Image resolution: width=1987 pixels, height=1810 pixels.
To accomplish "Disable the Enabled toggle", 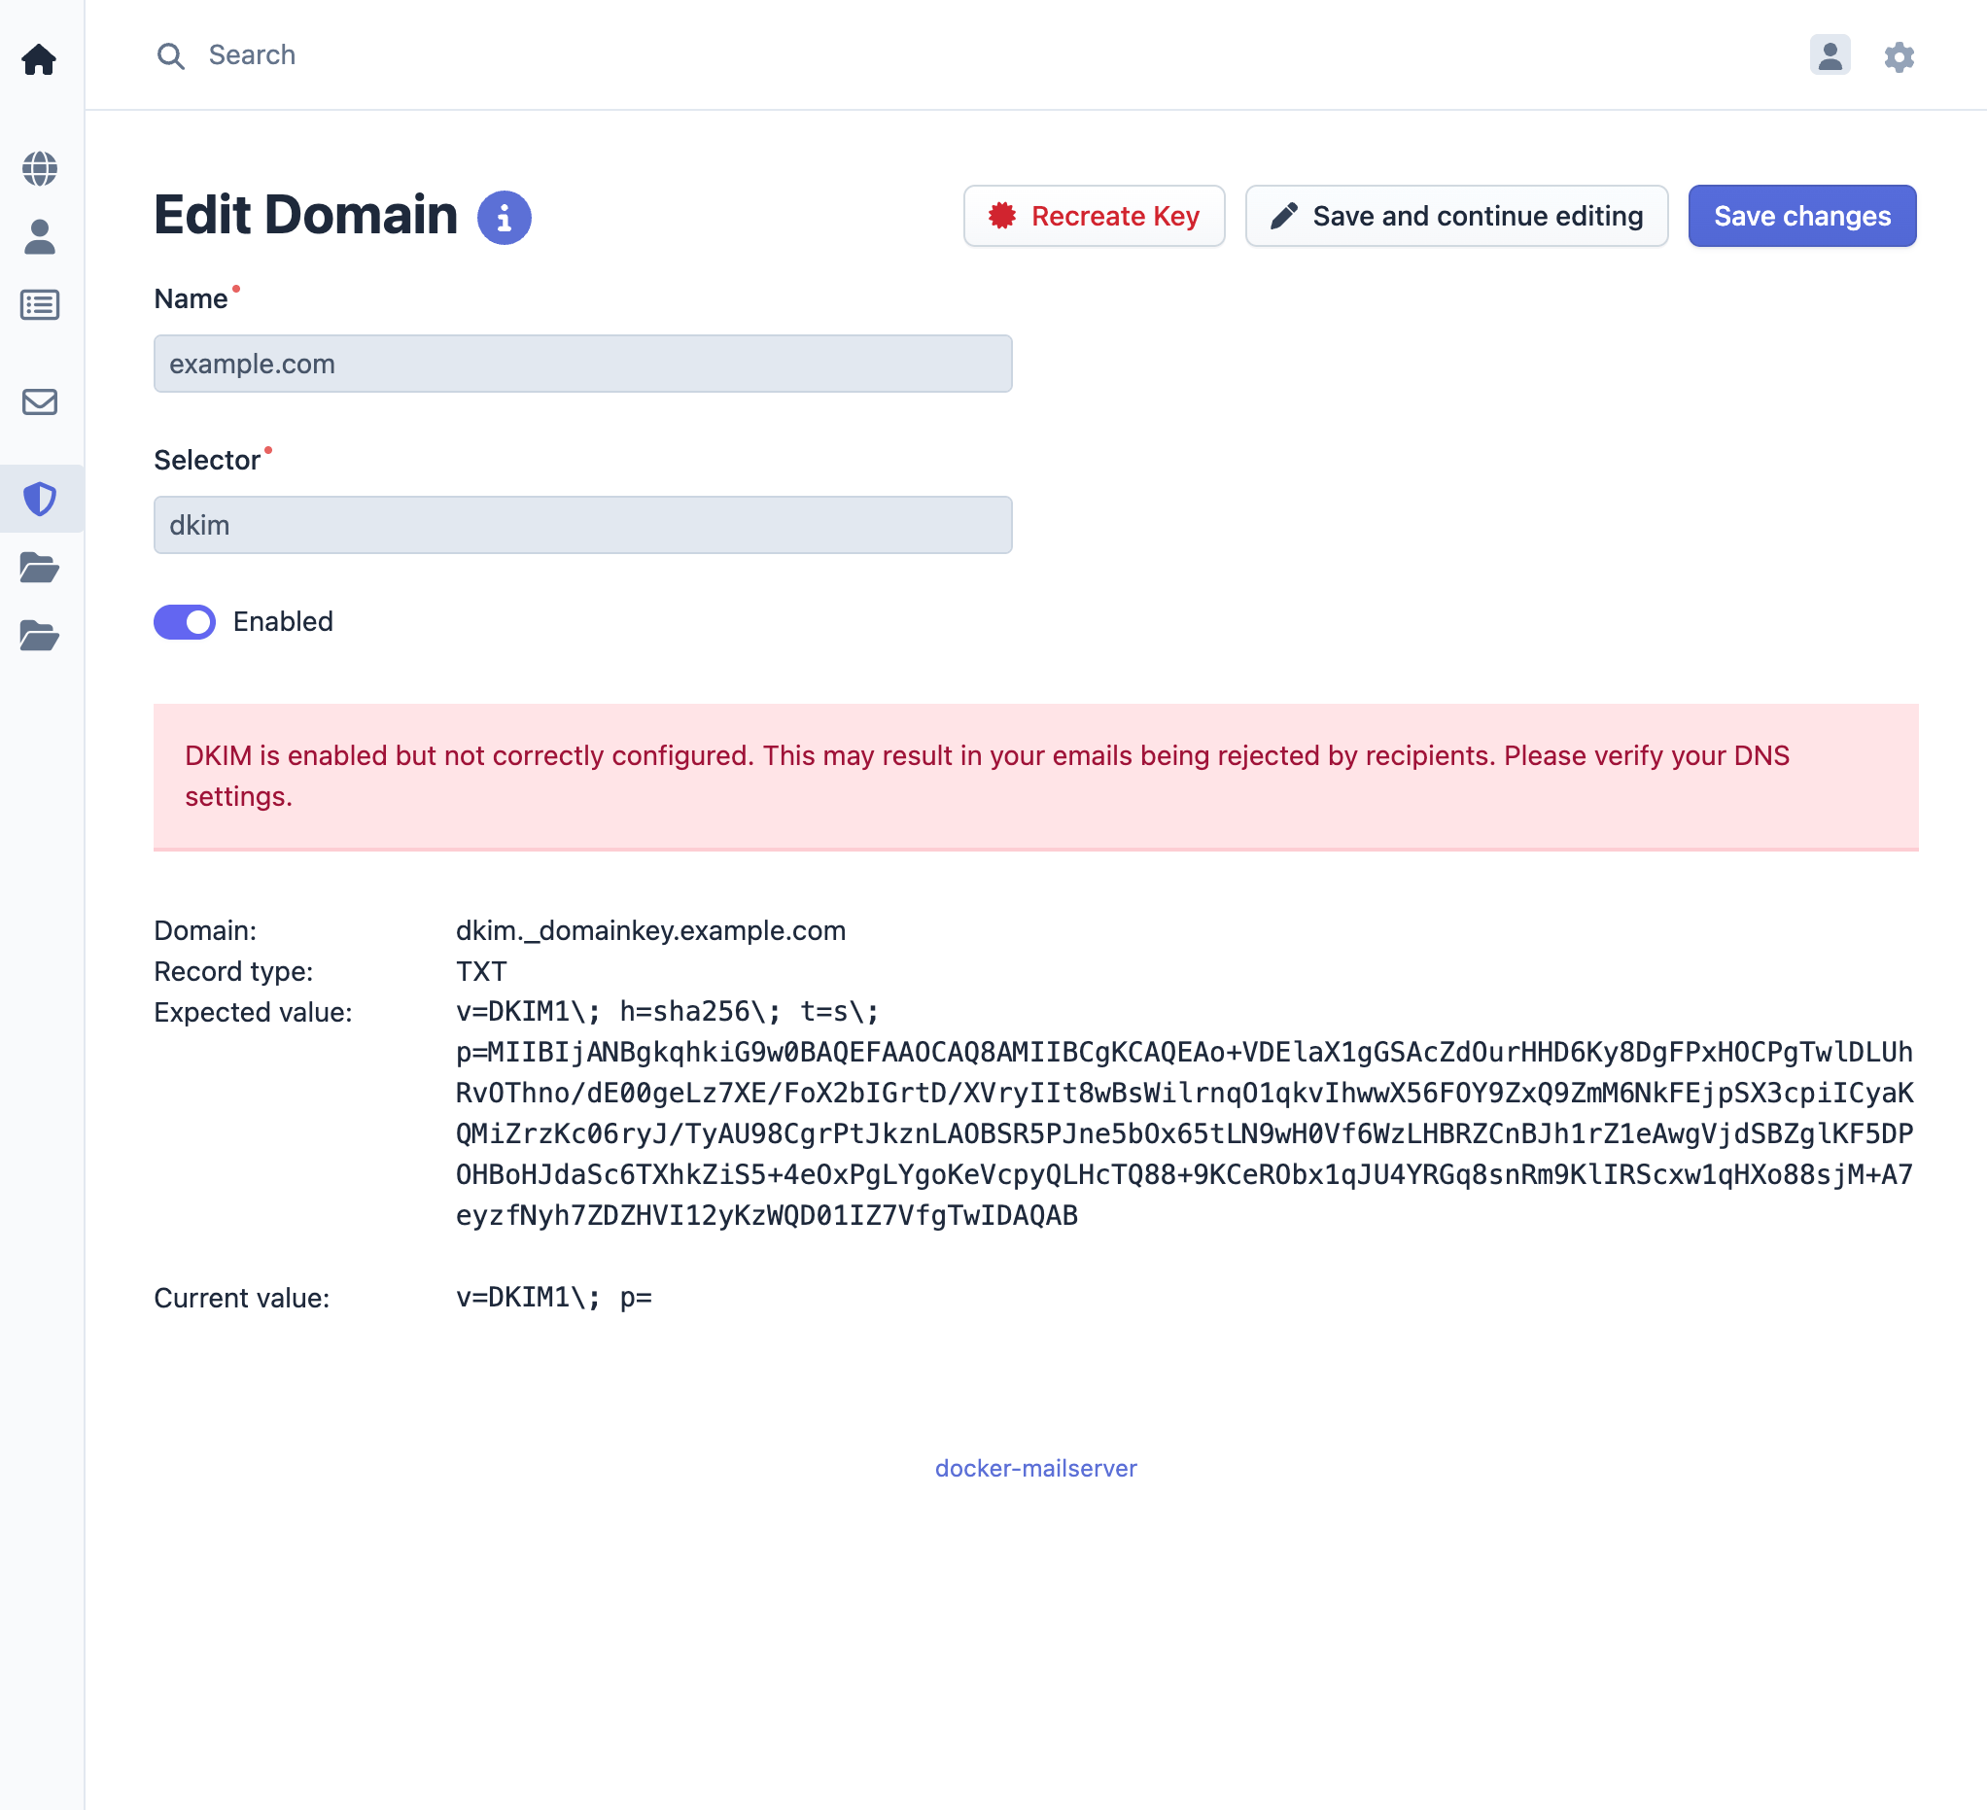I will (x=185, y=622).
